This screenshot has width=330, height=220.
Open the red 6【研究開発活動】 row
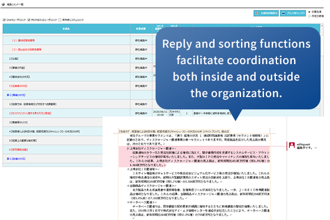(x=18, y=149)
